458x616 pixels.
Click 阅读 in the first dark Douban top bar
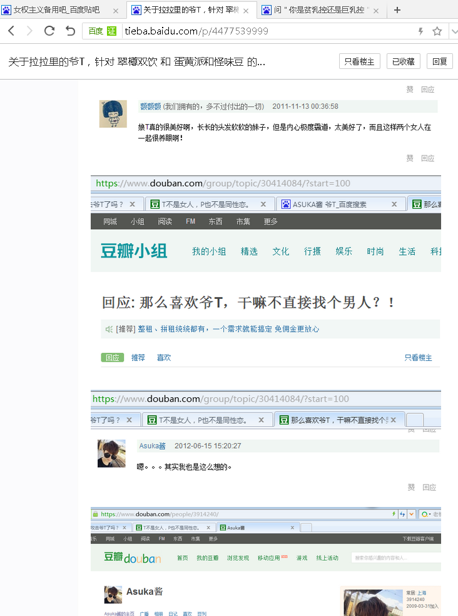point(165,222)
